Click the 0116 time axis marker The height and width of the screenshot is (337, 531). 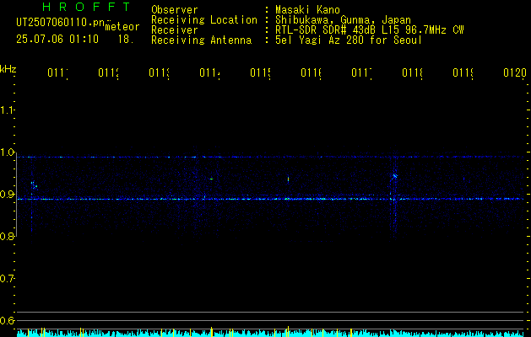tap(312, 72)
